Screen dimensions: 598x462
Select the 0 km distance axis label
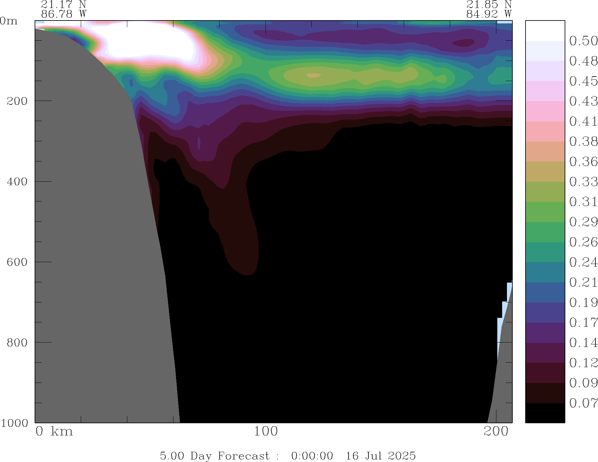point(54,432)
